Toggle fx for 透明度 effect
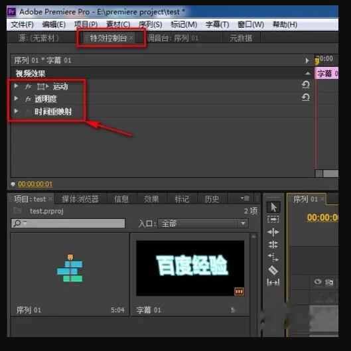Screen dimensions: 351x351 click(x=29, y=99)
